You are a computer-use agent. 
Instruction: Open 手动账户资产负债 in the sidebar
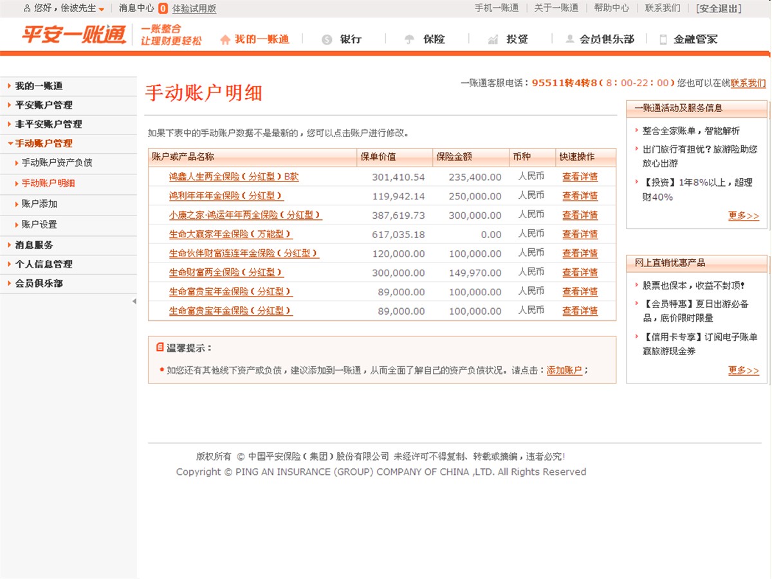pyautogui.click(x=57, y=163)
